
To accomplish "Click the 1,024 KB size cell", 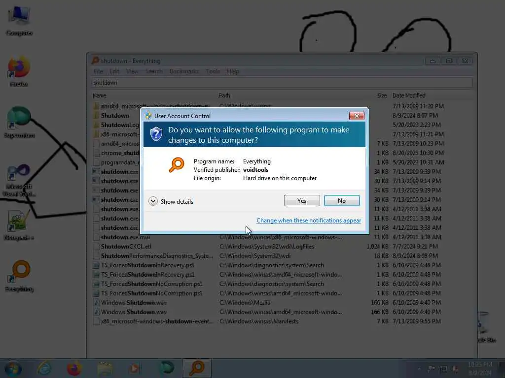I will [377, 247].
